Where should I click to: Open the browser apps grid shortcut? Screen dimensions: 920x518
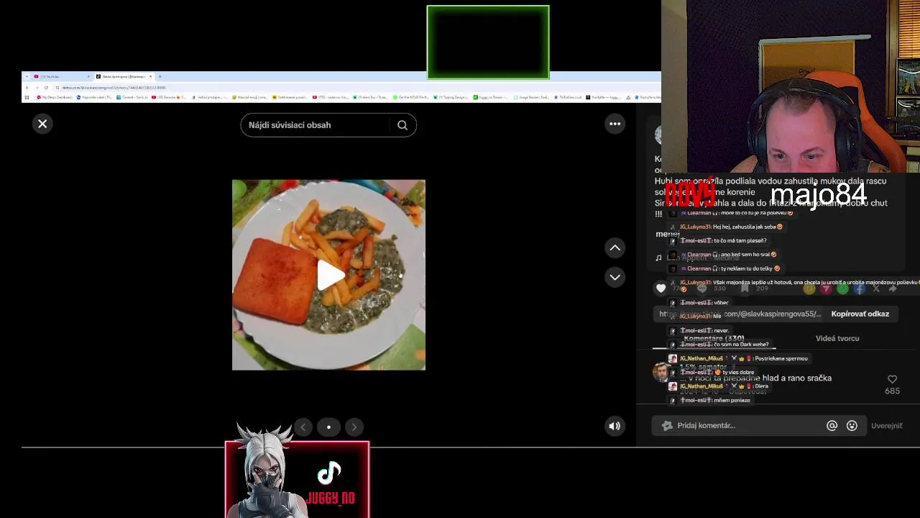27,97
